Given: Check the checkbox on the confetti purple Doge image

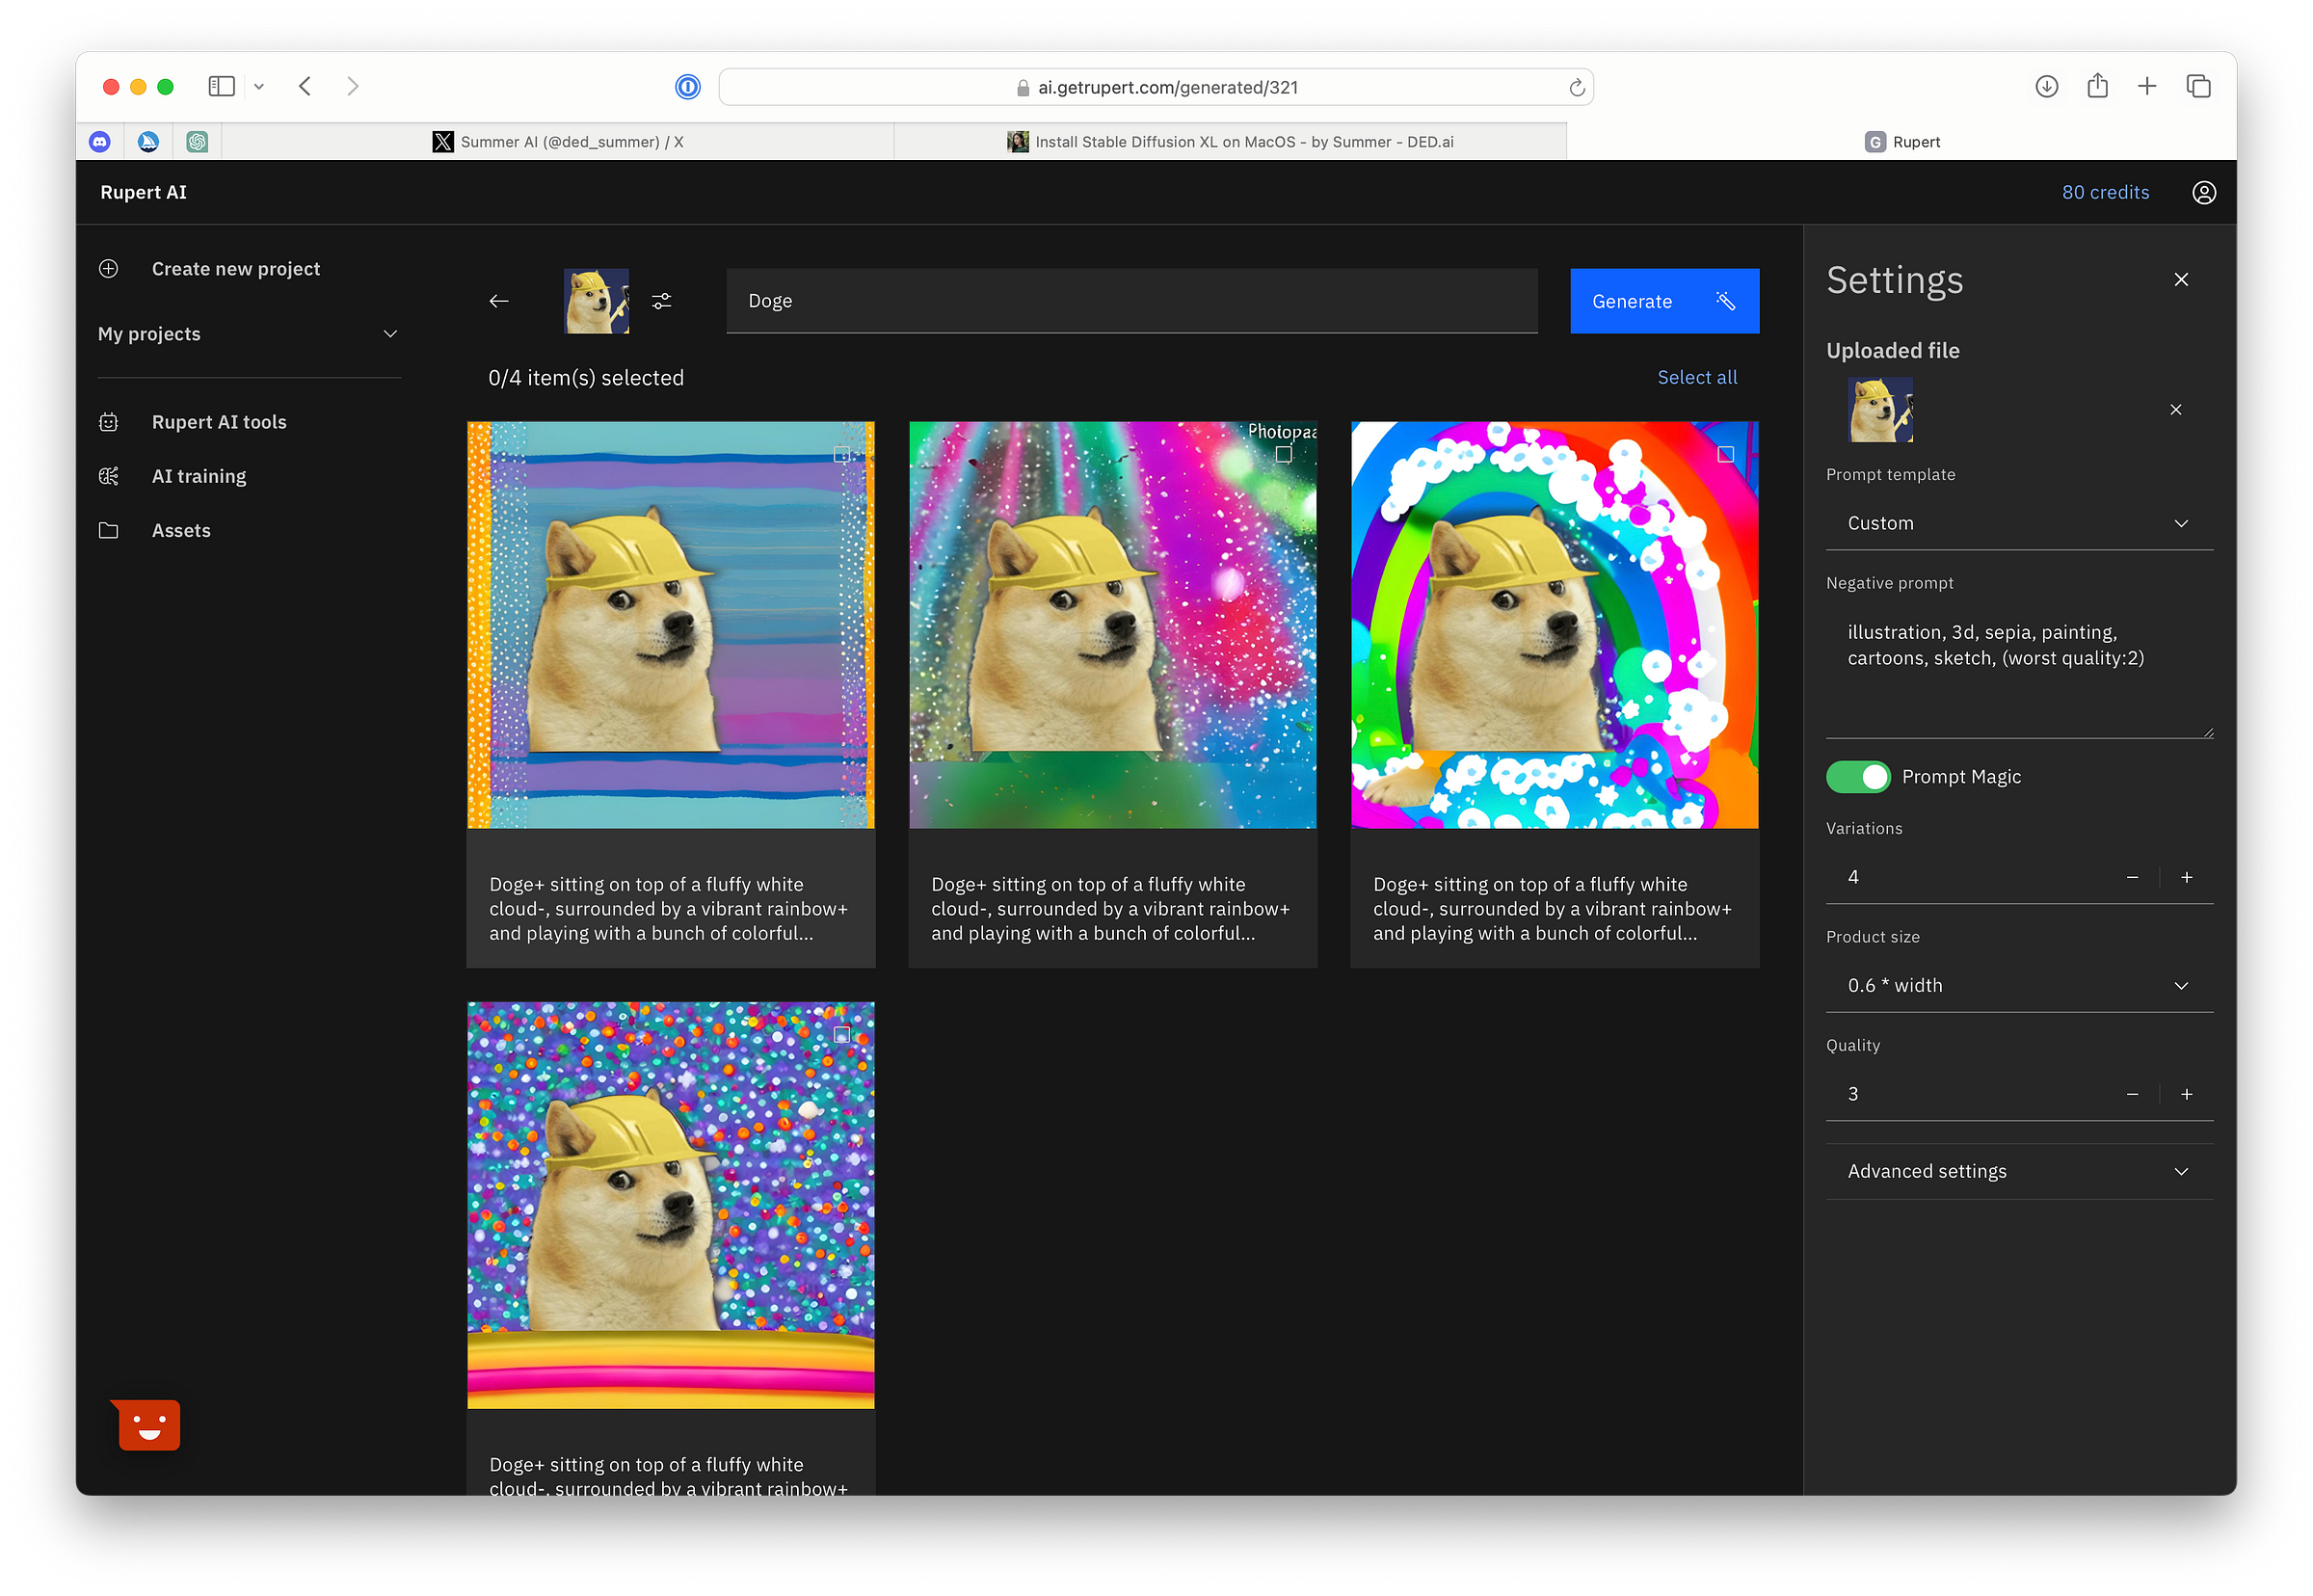Looking at the screenshot, I should 842,1035.
